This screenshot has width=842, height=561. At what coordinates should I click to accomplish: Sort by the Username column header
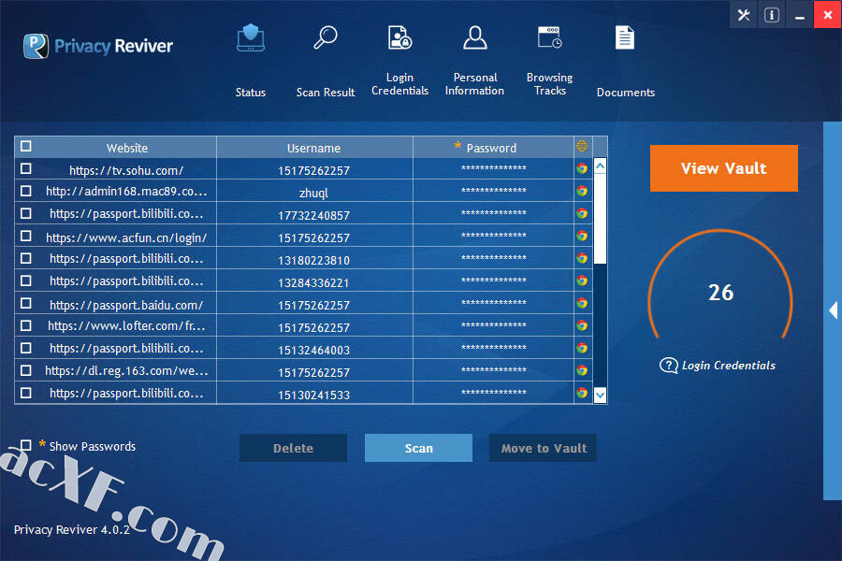click(x=313, y=148)
